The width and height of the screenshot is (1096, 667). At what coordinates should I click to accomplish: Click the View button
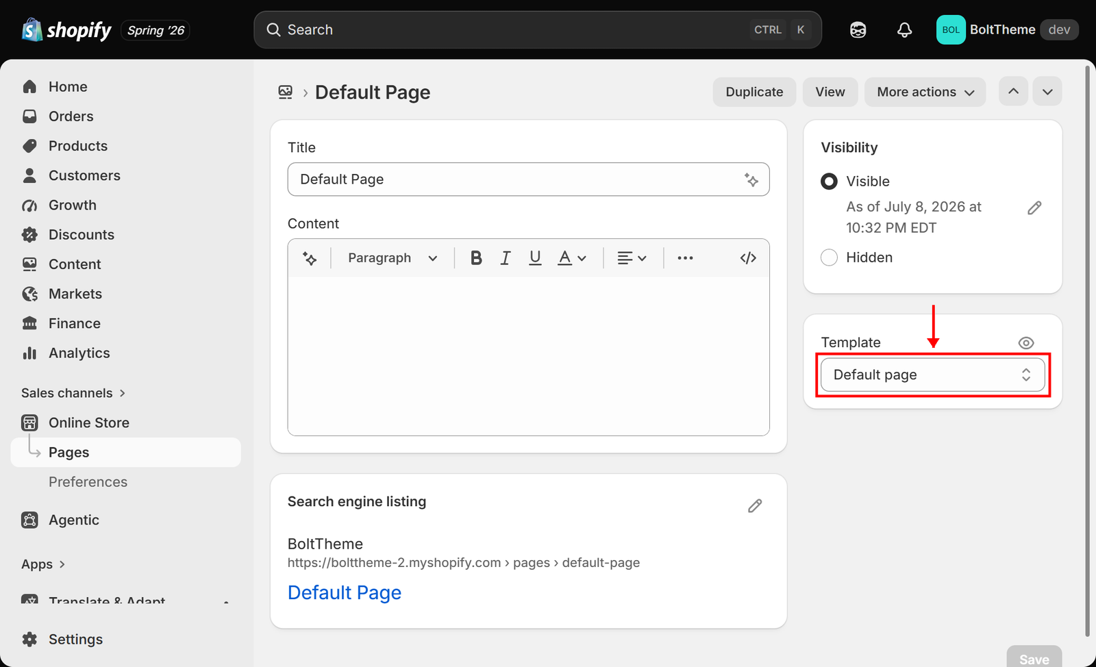830,92
